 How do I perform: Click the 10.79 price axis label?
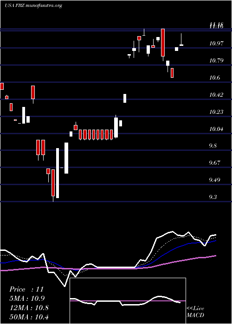coord(217,61)
